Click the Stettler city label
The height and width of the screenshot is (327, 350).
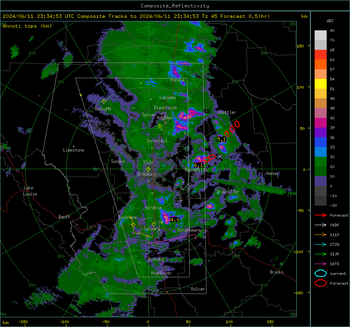coord(227,112)
